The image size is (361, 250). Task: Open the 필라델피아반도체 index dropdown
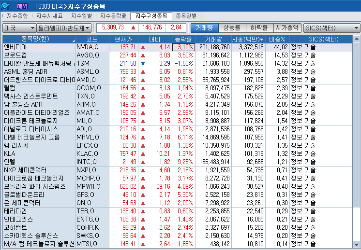[x=64, y=28]
